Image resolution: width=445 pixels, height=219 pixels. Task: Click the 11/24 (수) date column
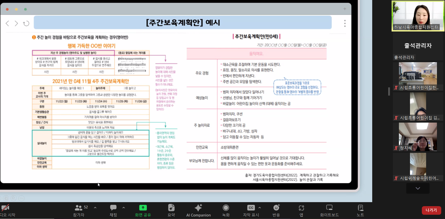click(101, 101)
